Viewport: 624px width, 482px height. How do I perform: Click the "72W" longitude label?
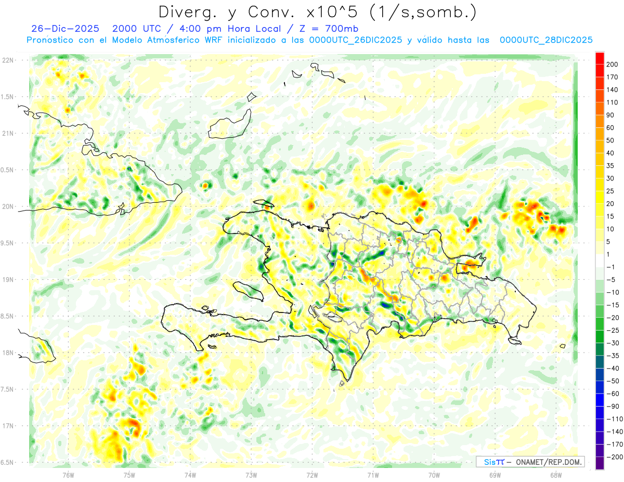click(x=312, y=475)
